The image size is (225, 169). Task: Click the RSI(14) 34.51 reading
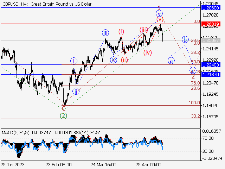(x=88, y=132)
